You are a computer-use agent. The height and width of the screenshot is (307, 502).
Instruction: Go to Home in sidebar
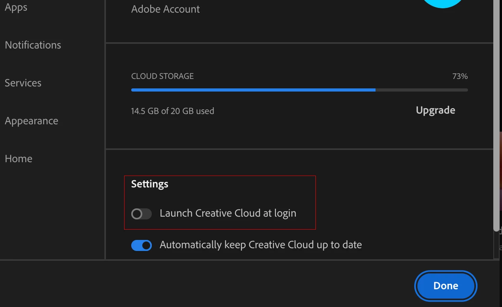click(19, 159)
